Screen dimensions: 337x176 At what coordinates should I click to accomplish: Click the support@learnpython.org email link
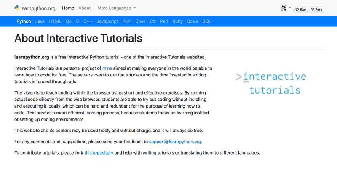click(175, 142)
